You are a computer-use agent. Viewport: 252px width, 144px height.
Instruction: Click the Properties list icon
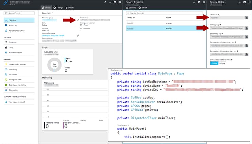point(6,42)
